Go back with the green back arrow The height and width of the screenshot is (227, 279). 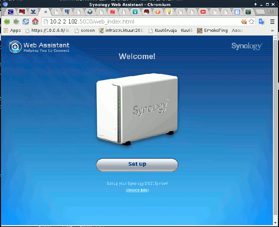point(7,22)
